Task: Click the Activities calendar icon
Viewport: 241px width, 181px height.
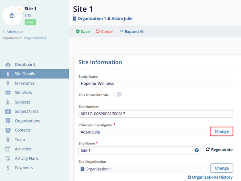Action: [x=8, y=149]
